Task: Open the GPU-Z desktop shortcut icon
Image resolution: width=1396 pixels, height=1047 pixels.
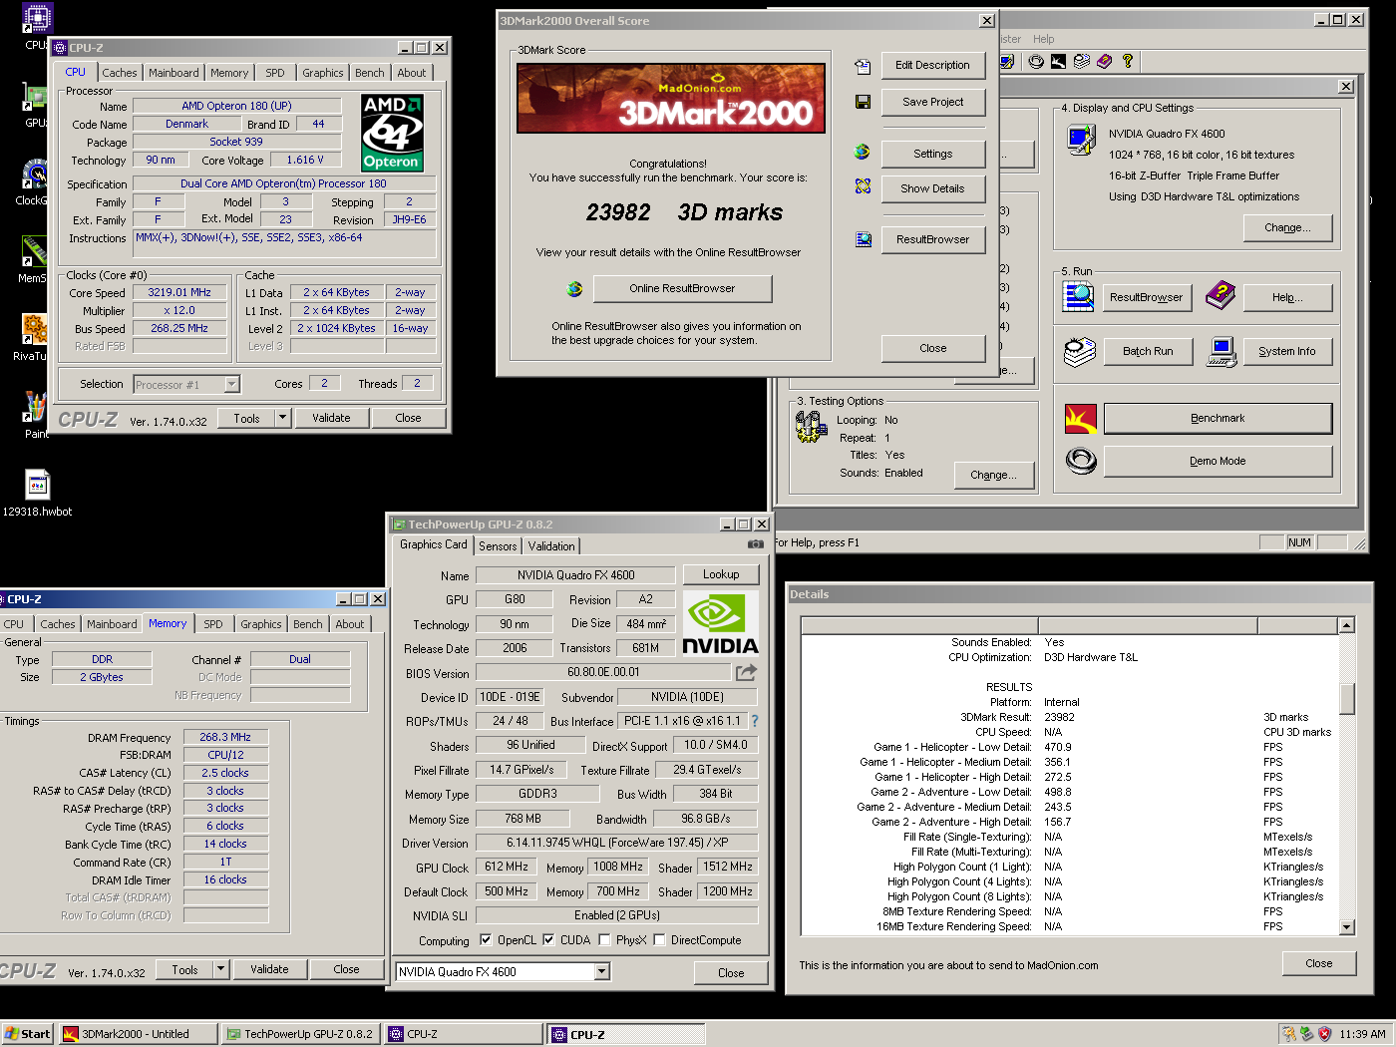Action: coord(36,97)
